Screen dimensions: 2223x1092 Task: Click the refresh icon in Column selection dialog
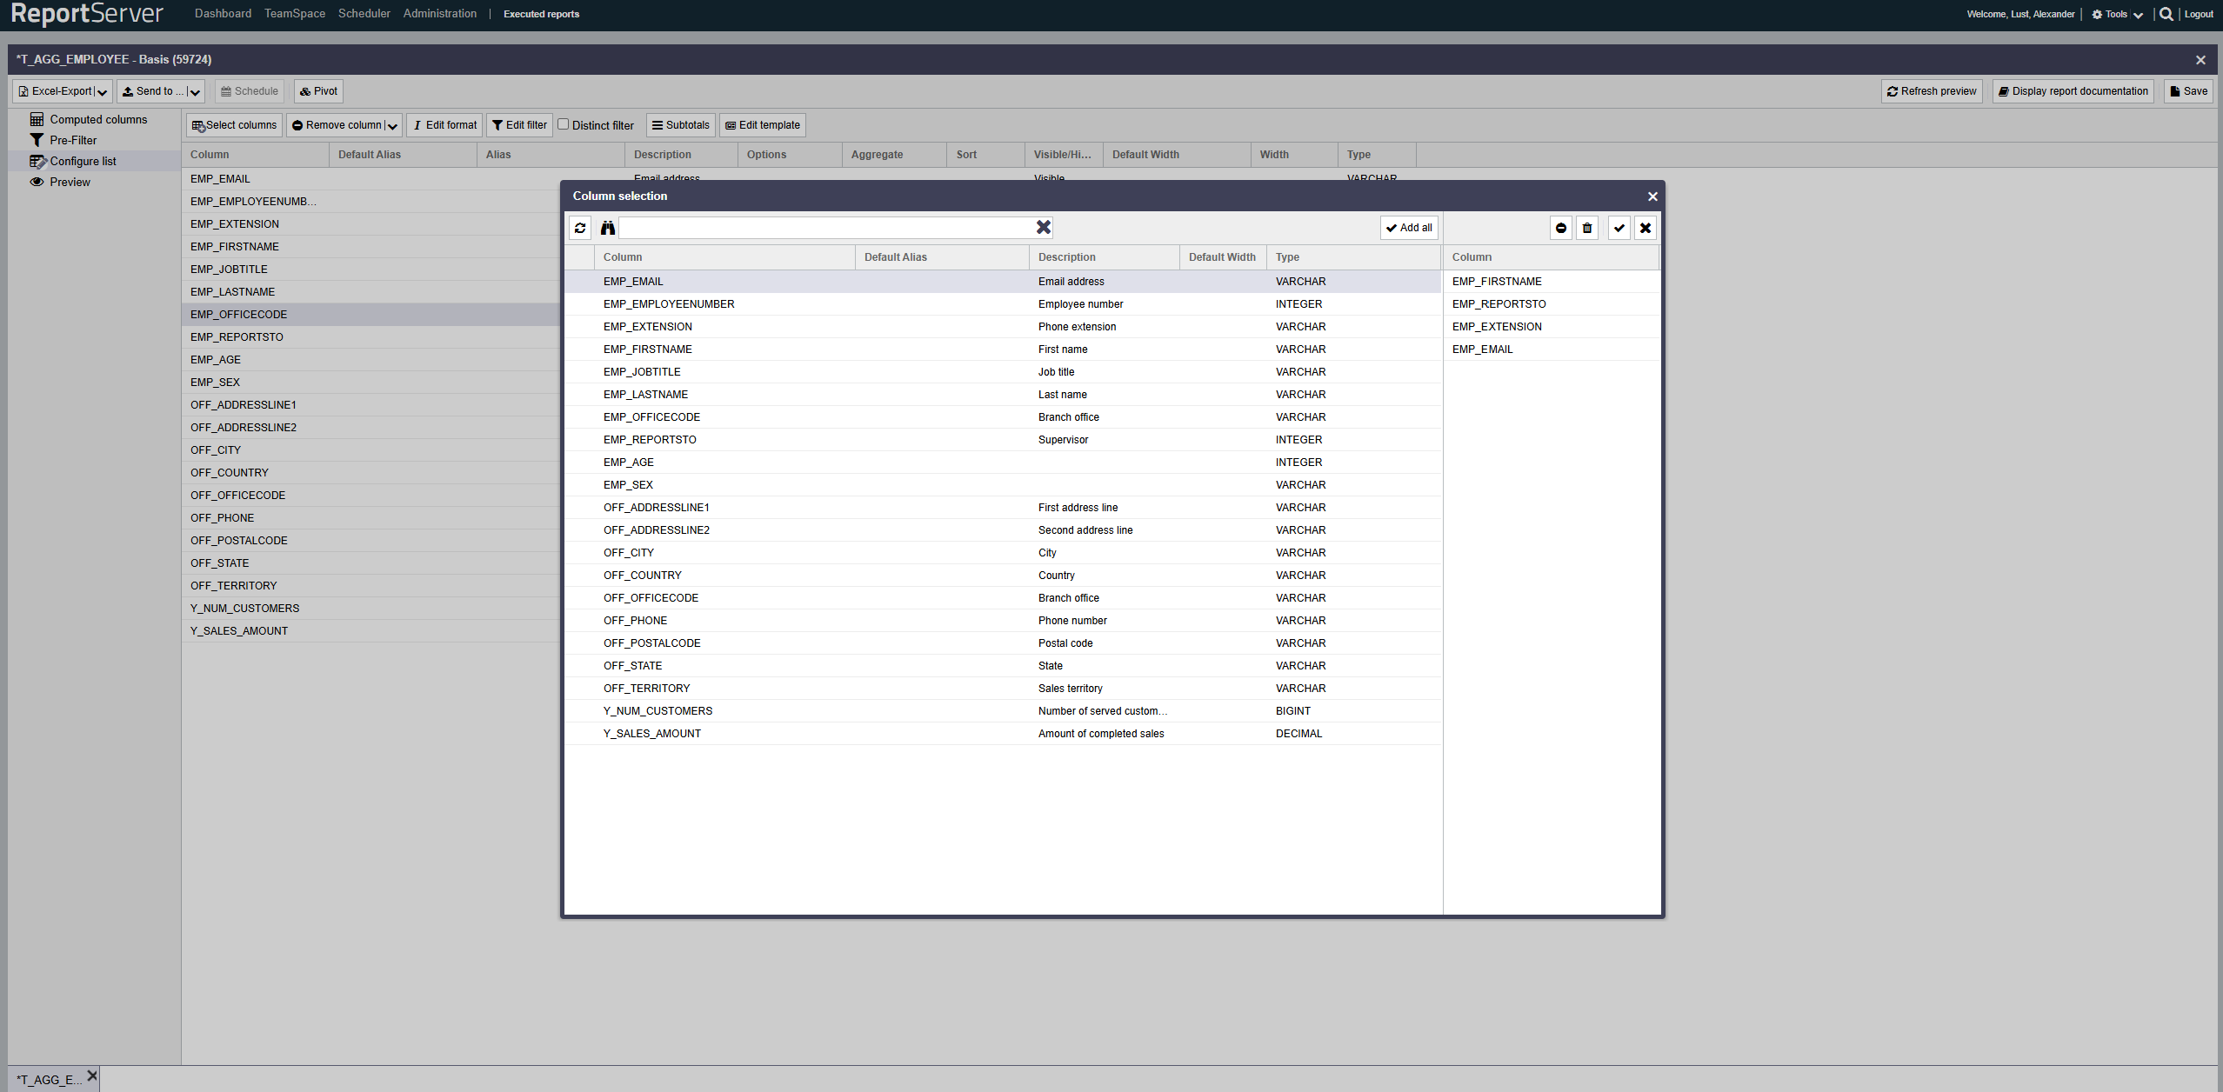pos(580,228)
